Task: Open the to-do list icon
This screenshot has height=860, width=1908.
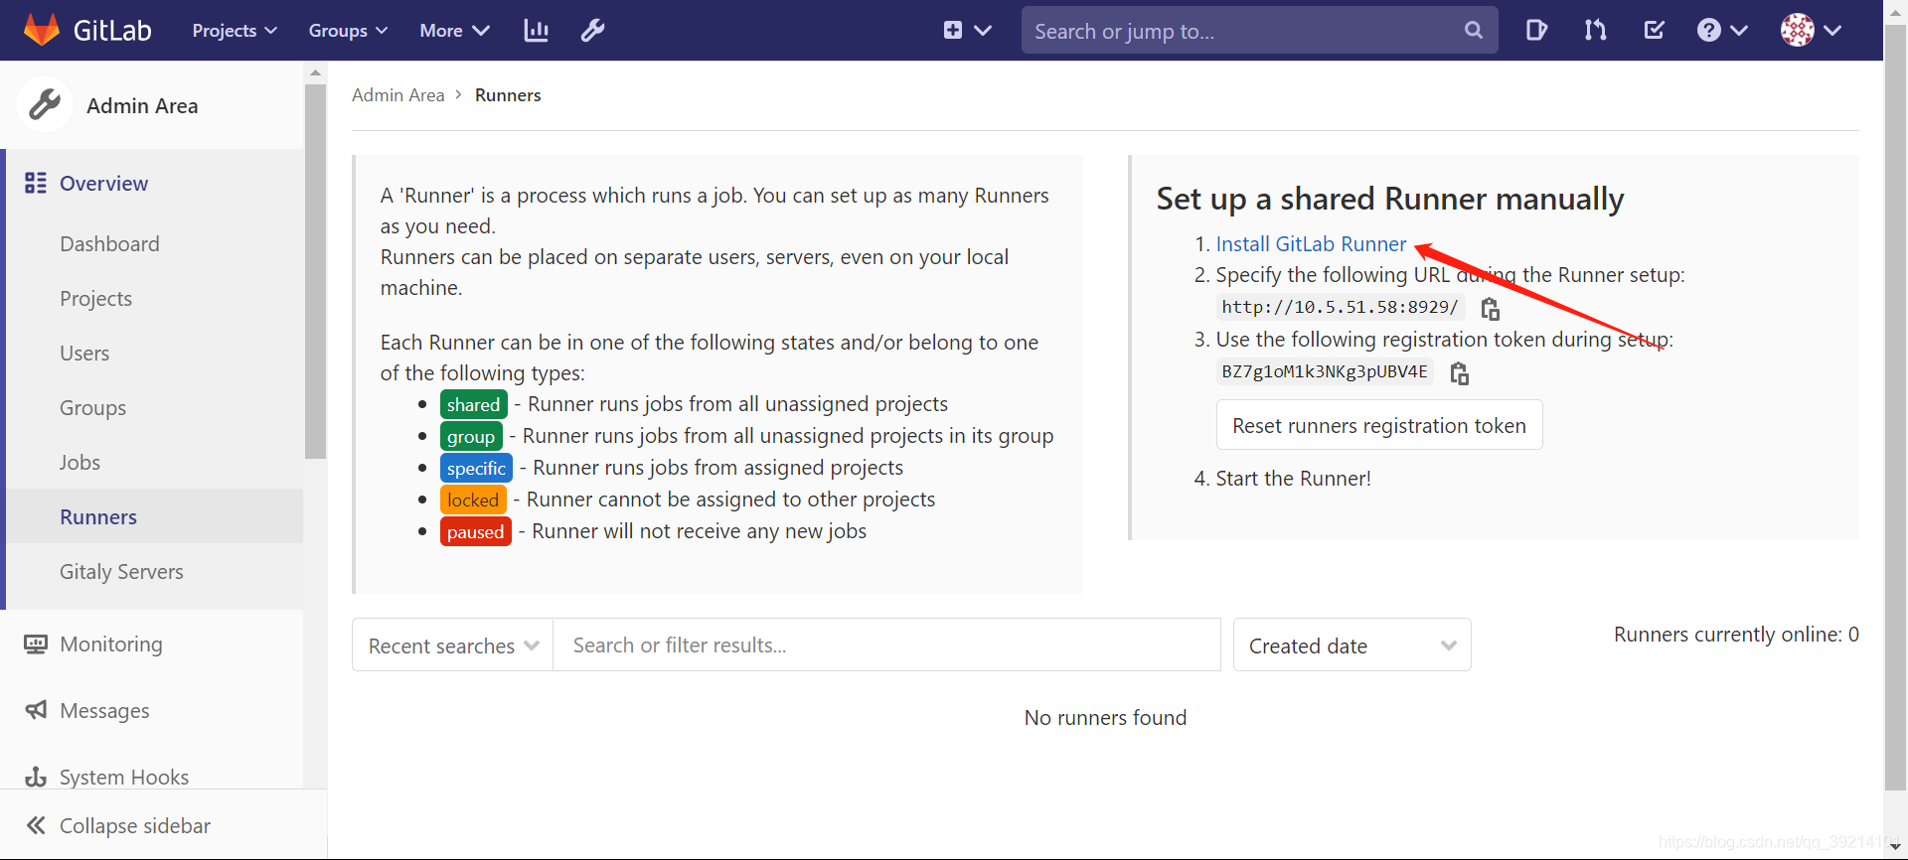Action: tap(1655, 31)
